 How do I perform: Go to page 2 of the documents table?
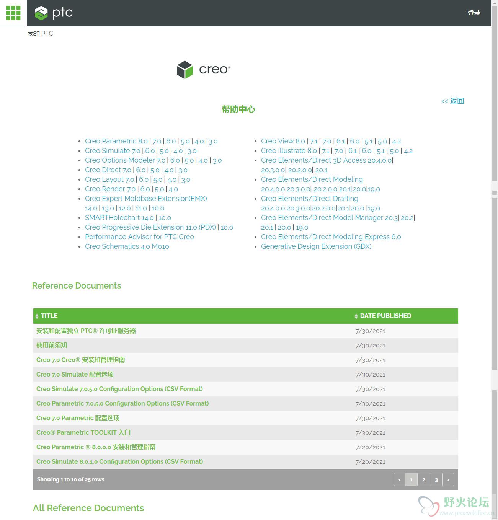[x=424, y=479]
